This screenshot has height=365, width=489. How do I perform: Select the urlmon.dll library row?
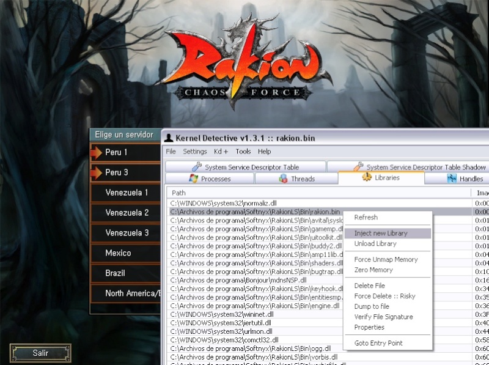pos(256,331)
